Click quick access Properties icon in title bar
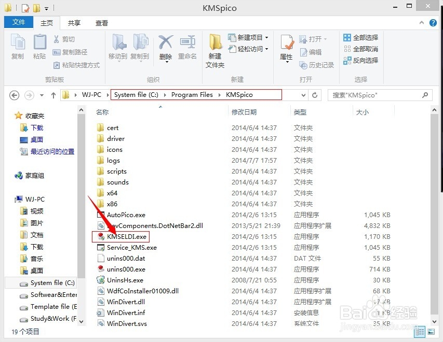Screen dimensions: 443x342 pyautogui.click(x=25, y=8)
